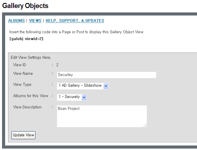The height and width of the screenshot is (150, 197).
Task: Click the arrow on AD Gallery Slideshow select
Action: click(x=106, y=86)
